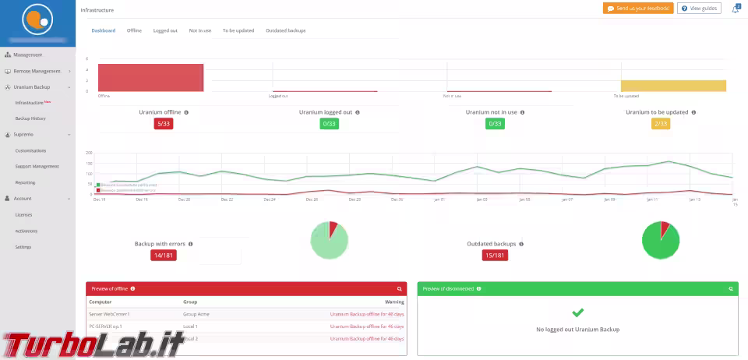Click the Backup with errors pie chart
This screenshot has width=748, height=360.
(329, 240)
